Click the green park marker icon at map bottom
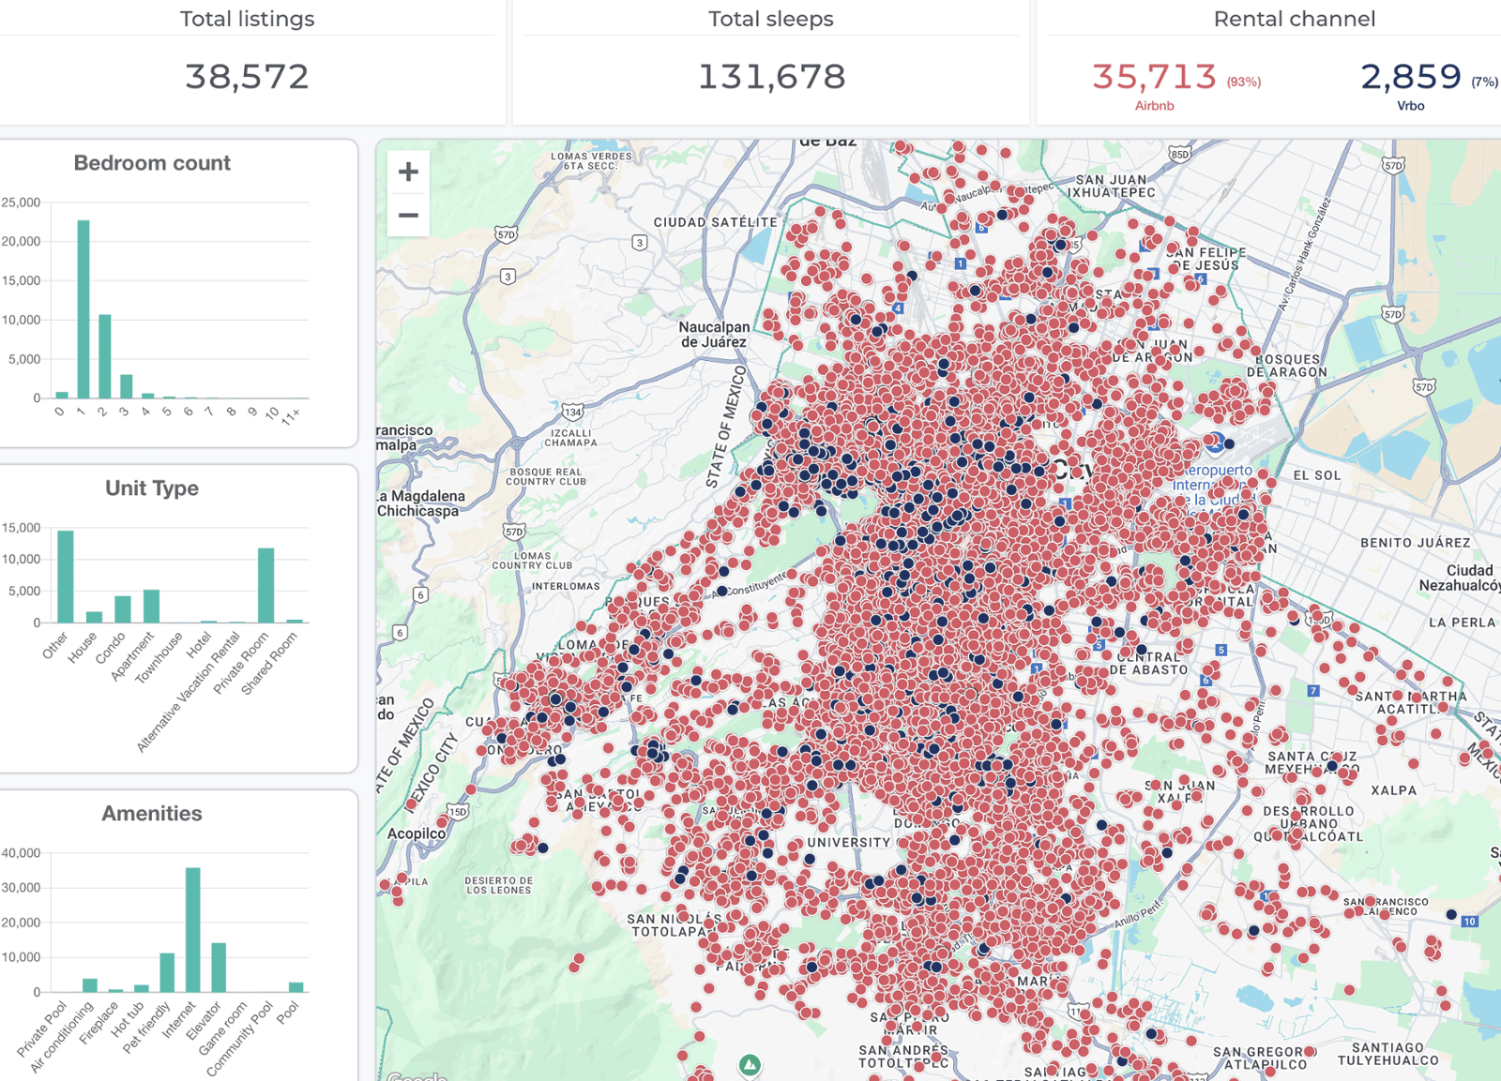This screenshot has width=1501, height=1081. coord(750,1065)
